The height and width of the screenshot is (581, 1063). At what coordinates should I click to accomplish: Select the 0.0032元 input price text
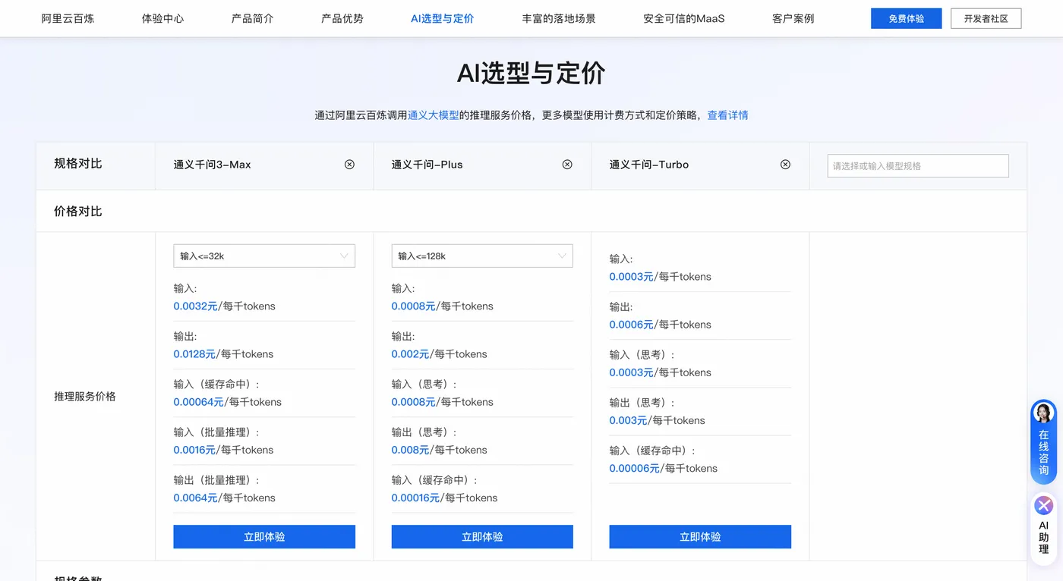(196, 306)
